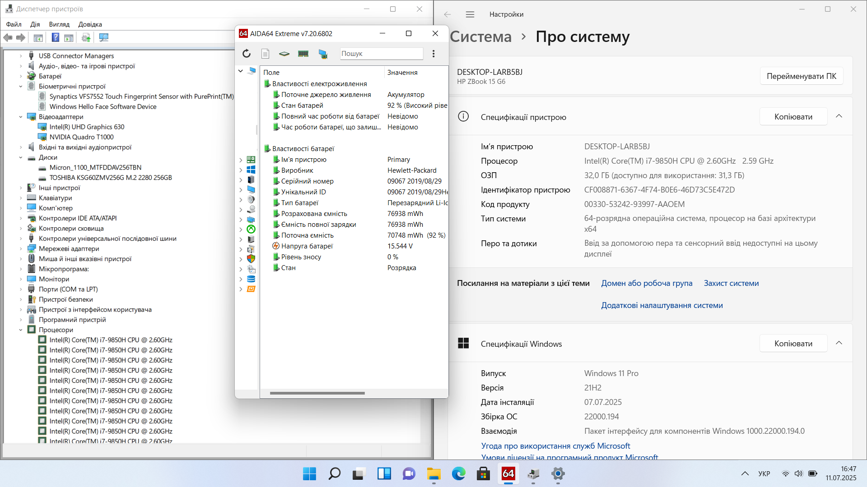This screenshot has width=867, height=487.
Task: Select Security shield icon in AIDA64 sidebar
Action: coord(251,259)
